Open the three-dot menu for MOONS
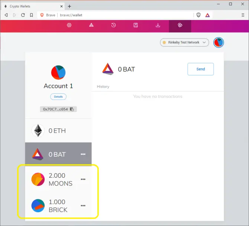 [x=83, y=179]
